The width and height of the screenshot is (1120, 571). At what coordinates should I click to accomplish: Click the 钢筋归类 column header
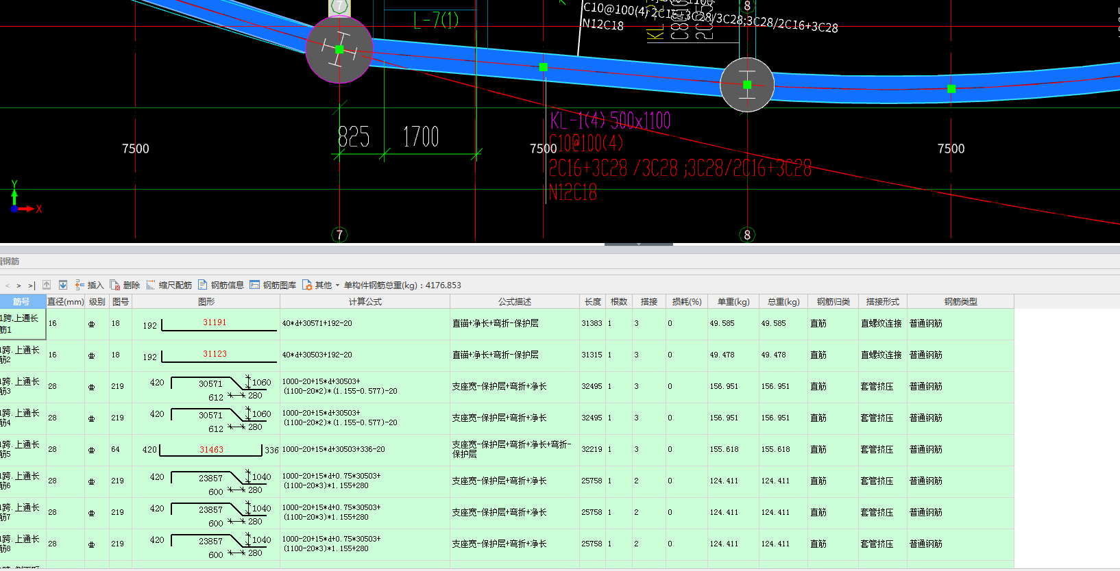click(x=833, y=302)
